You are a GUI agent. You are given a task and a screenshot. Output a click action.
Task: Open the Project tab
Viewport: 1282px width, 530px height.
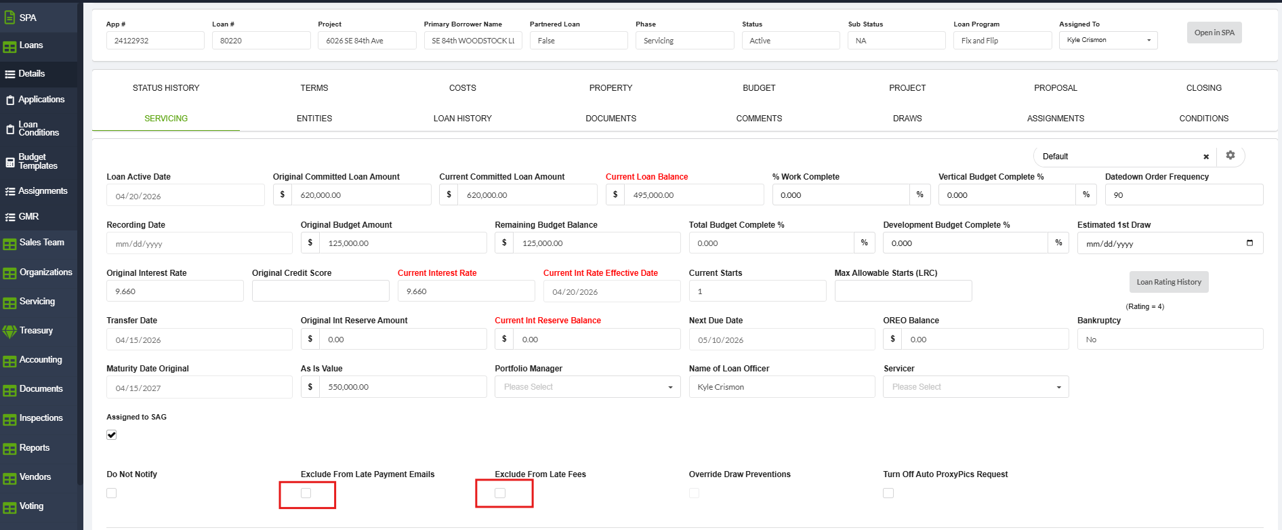[x=907, y=88]
